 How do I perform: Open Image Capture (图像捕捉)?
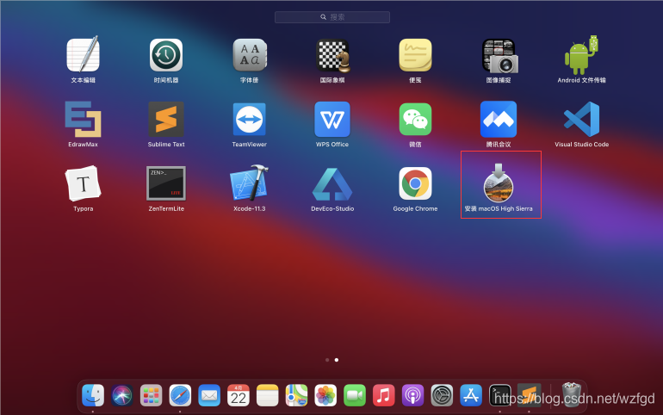(x=499, y=56)
